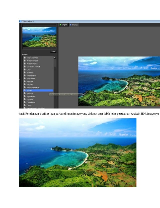Click the page icon beside Color Blast
160x208 pixels.
click(x=25, y=102)
